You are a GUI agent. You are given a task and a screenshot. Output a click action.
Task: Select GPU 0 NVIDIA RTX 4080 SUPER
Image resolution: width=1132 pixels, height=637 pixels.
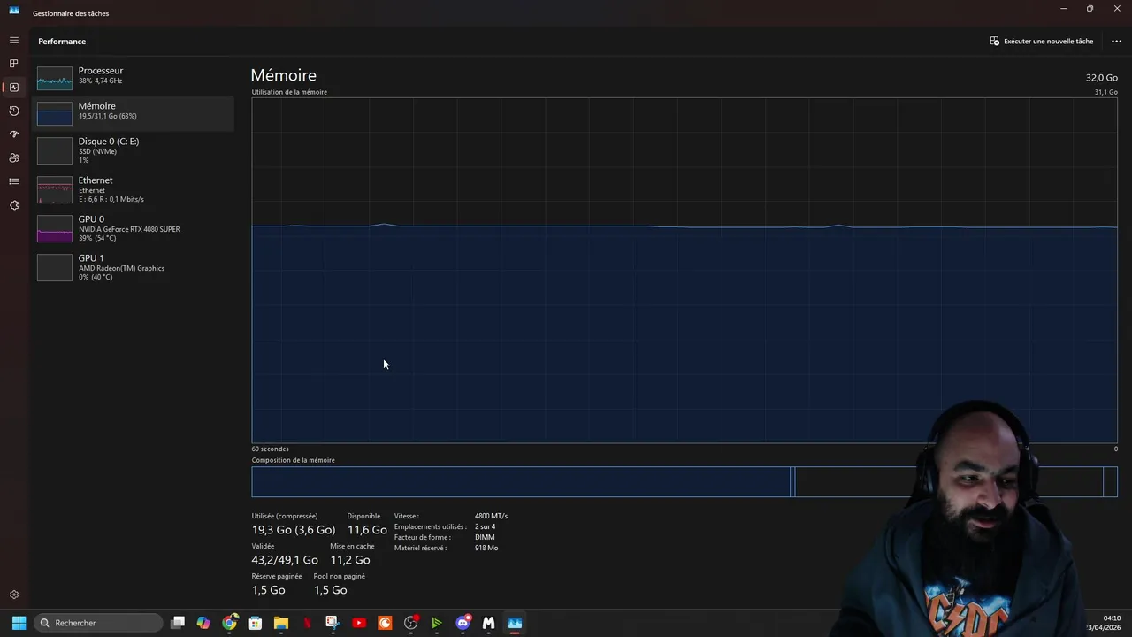point(133,228)
